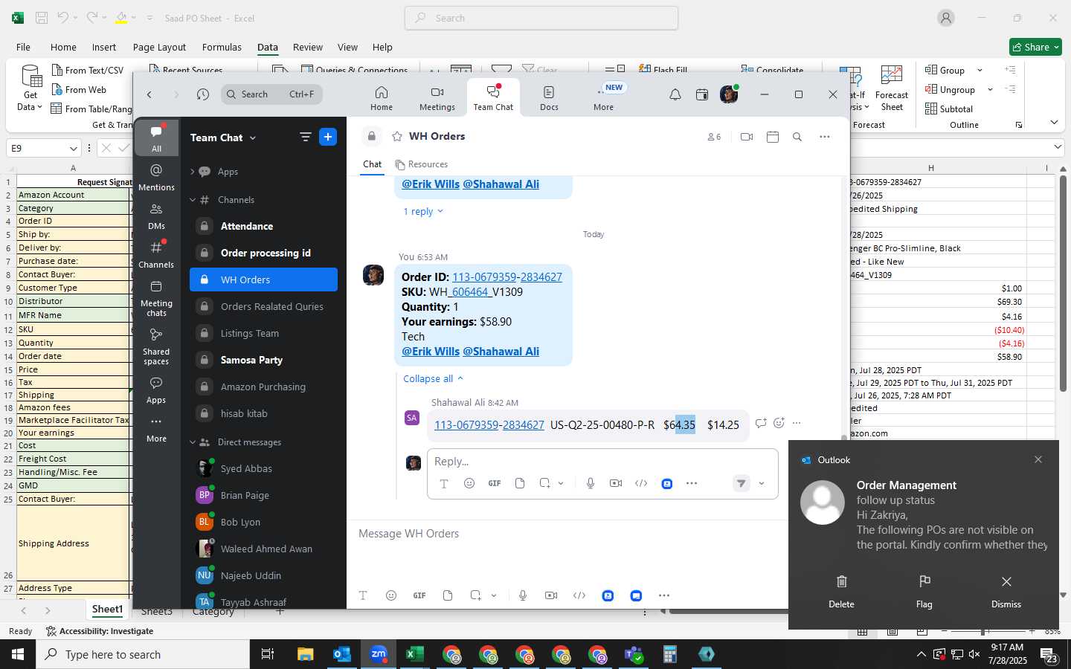
Task: Open Zoom Docs tab
Action: point(549,98)
